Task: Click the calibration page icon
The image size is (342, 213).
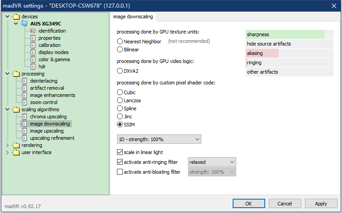Action: [33, 45]
